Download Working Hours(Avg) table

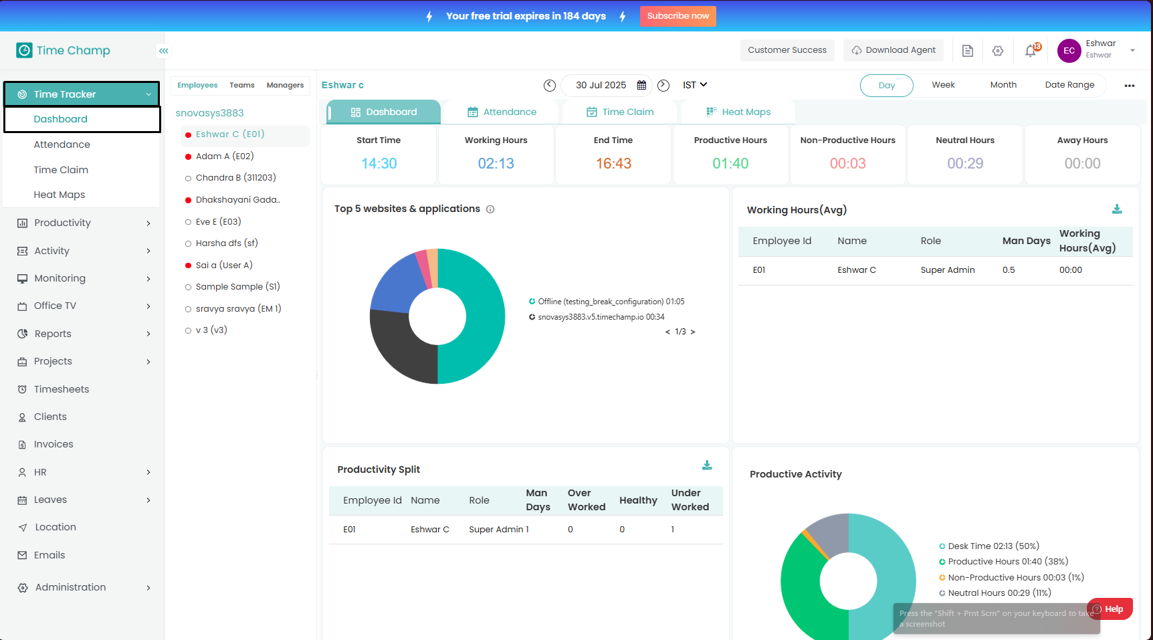(x=1117, y=209)
